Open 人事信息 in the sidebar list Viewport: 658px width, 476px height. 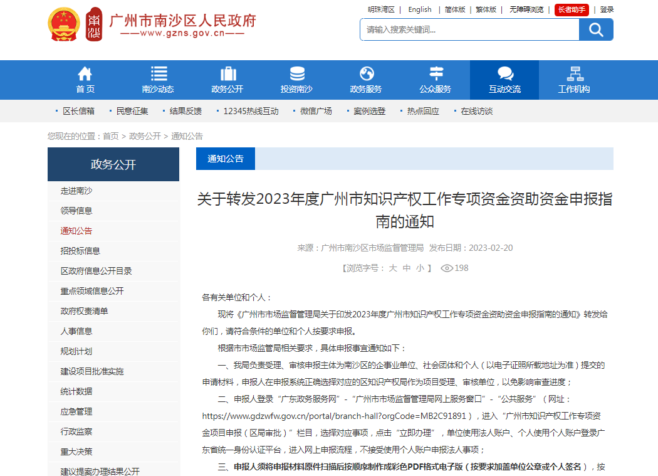point(76,331)
